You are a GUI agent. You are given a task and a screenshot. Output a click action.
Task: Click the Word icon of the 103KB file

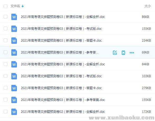pyautogui.click(x=14, y=76)
